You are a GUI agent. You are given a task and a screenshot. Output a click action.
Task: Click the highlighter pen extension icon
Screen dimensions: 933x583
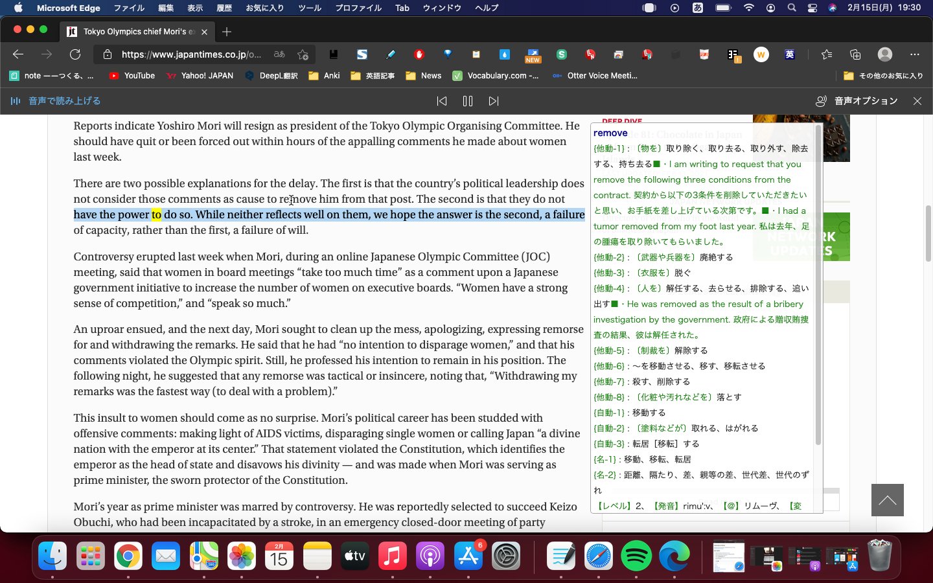pyautogui.click(x=391, y=54)
